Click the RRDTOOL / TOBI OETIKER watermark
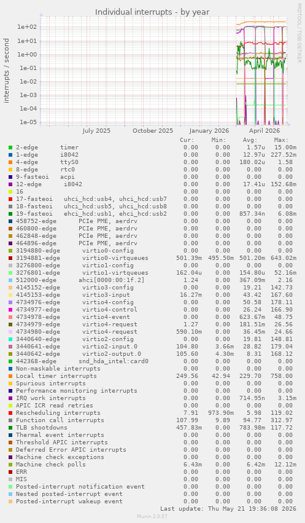Image resolution: width=305 pixels, height=523 pixels. point(299,33)
